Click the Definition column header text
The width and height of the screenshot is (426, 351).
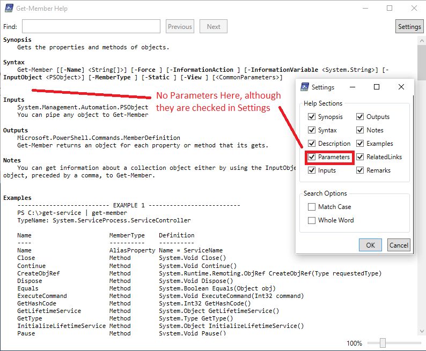click(177, 235)
